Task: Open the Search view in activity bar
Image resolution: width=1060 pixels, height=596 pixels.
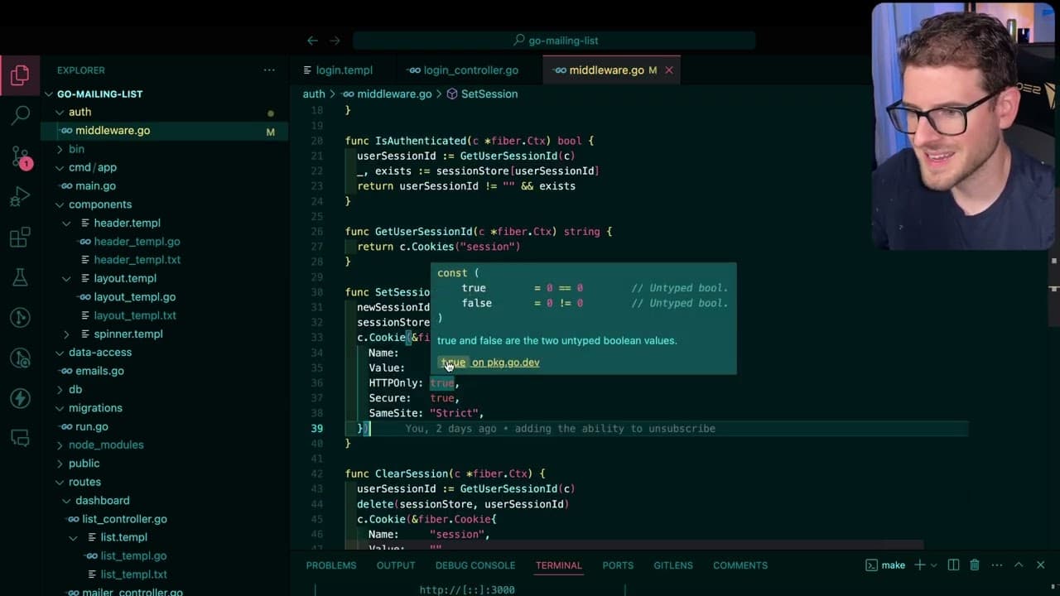Action: (21, 115)
